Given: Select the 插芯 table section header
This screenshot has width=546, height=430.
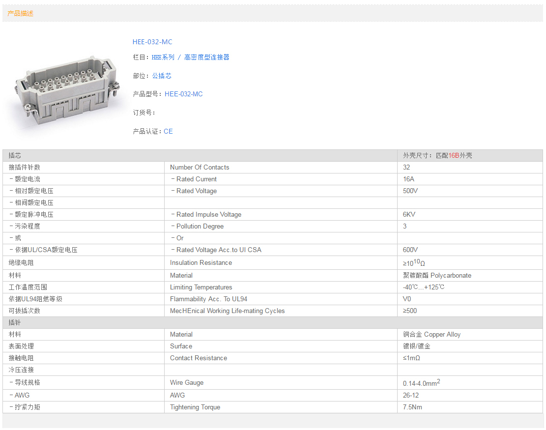Looking at the screenshot, I should 15,155.
